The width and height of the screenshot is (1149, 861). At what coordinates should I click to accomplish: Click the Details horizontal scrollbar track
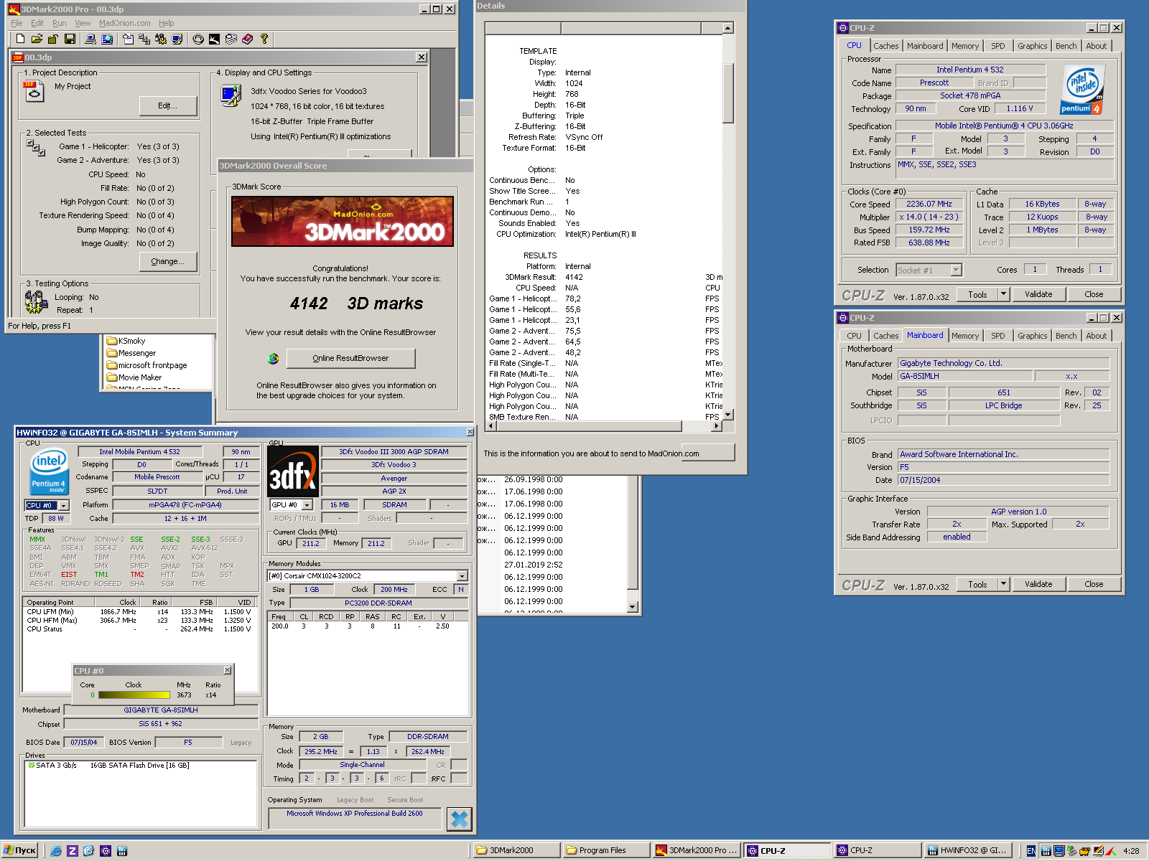604,426
